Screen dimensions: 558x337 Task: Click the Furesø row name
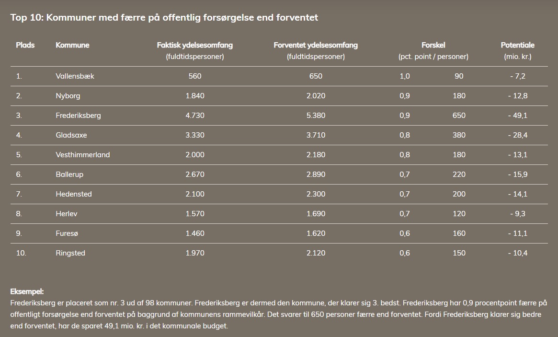pyautogui.click(x=67, y=233)
